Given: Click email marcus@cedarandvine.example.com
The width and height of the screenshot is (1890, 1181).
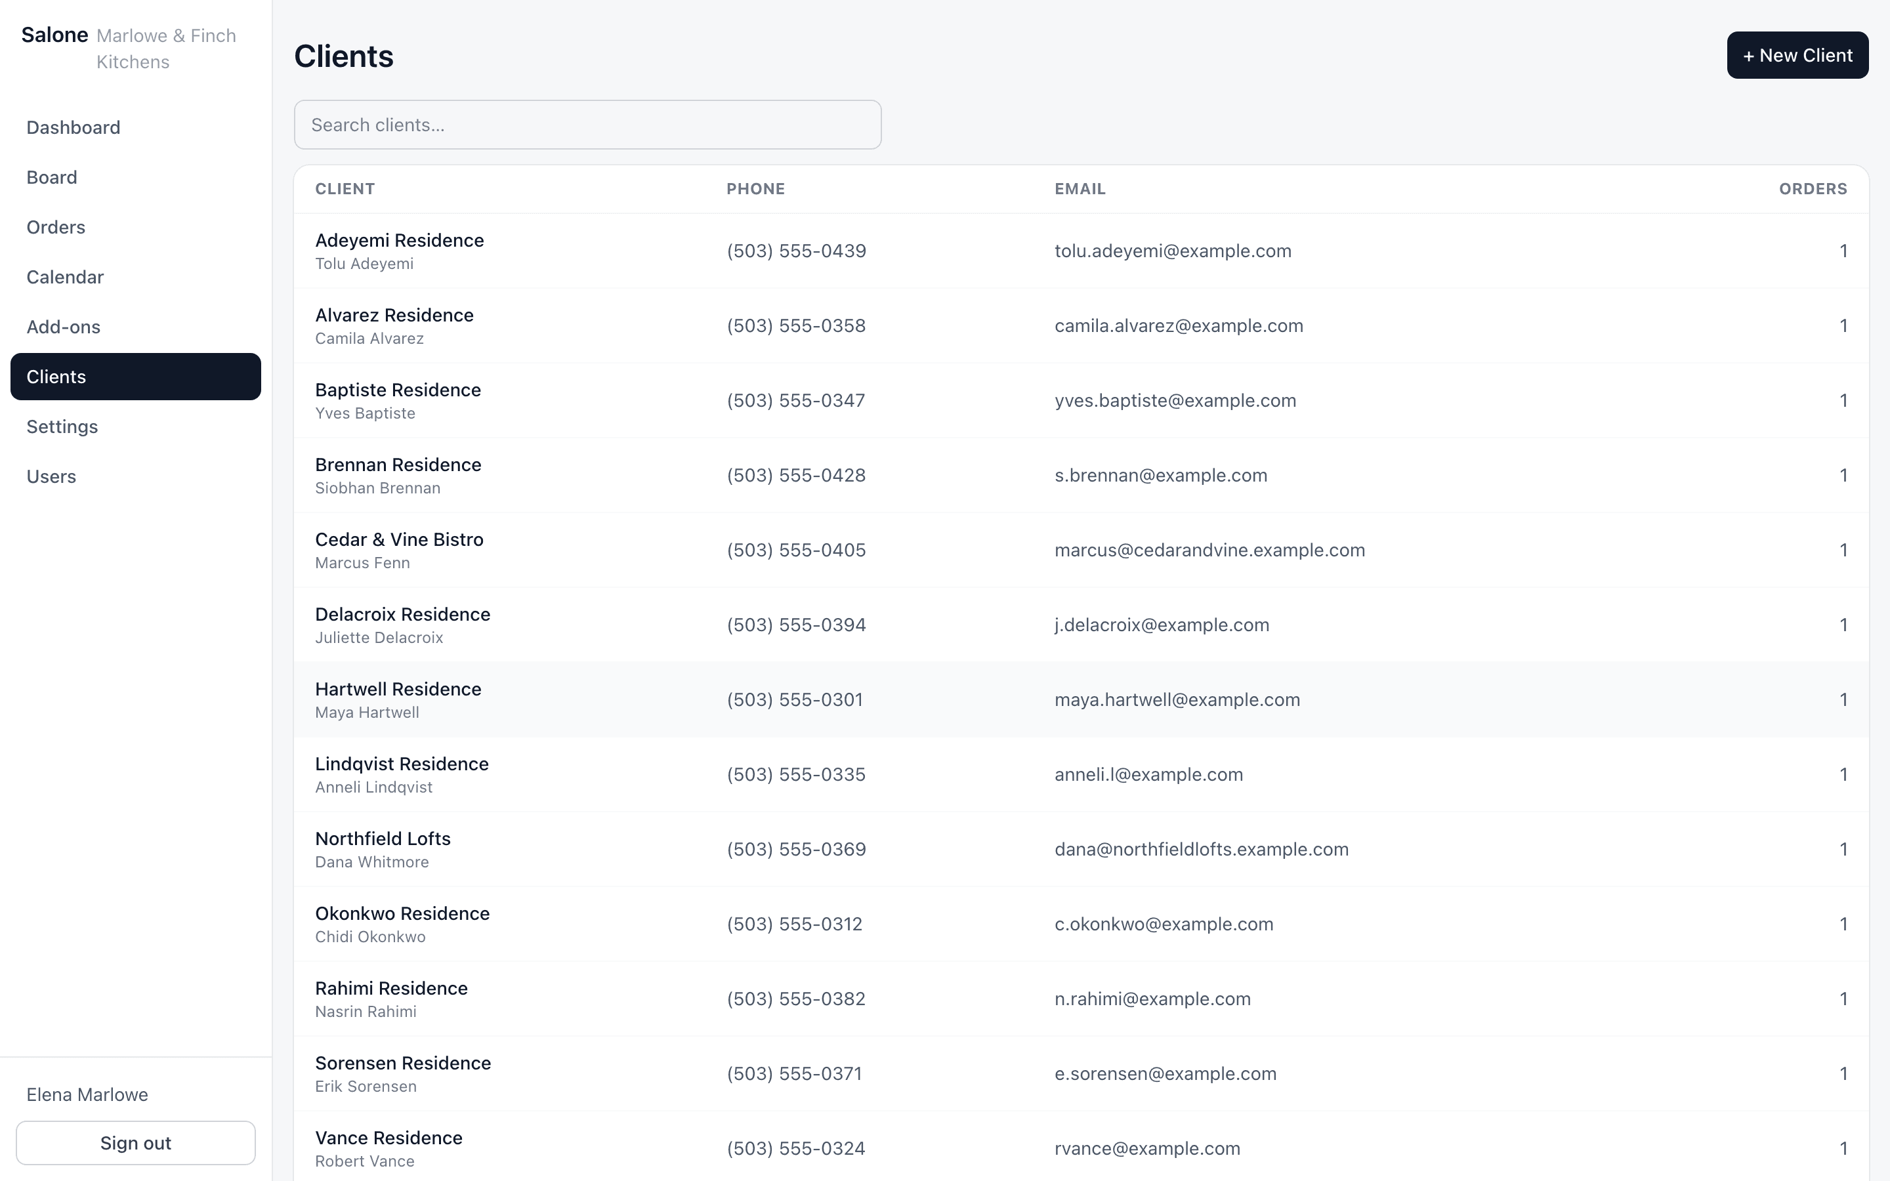Looking at the screenshot, I should click(x=1209, y=550).
